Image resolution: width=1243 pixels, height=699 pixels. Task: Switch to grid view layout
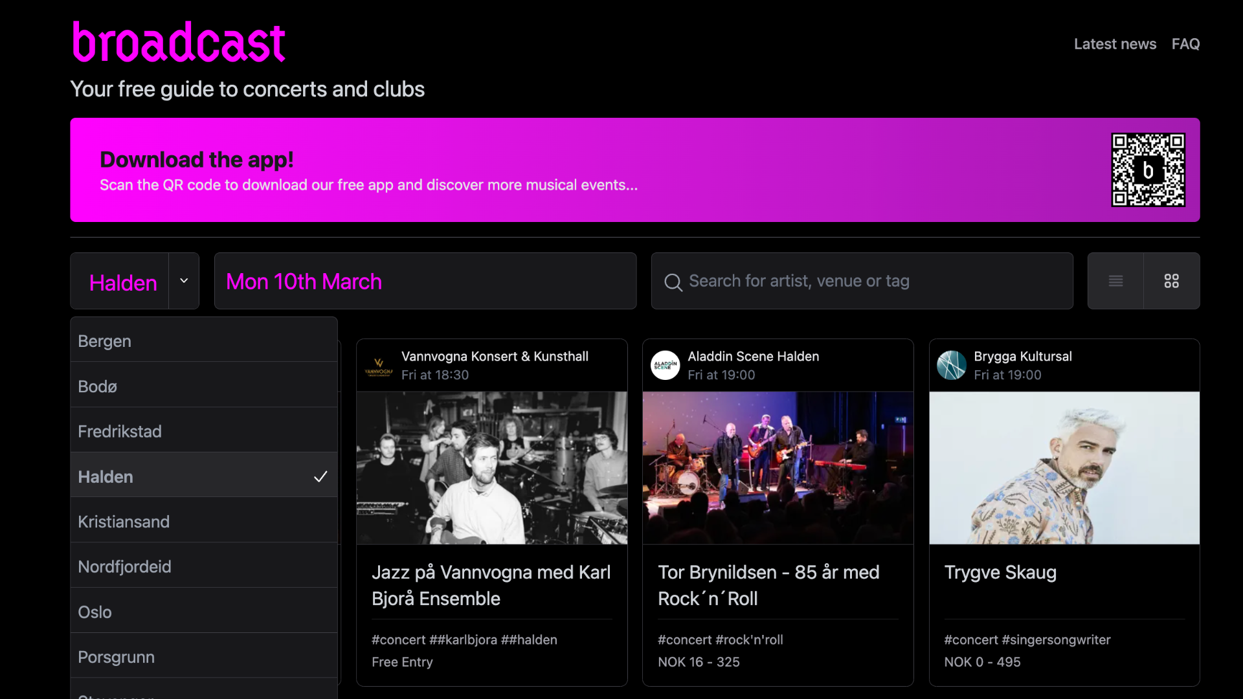[x=1171, y=281]
